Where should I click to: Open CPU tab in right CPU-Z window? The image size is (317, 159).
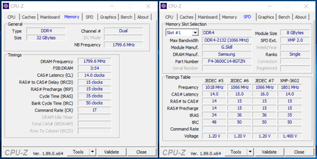tap(169, 17)
